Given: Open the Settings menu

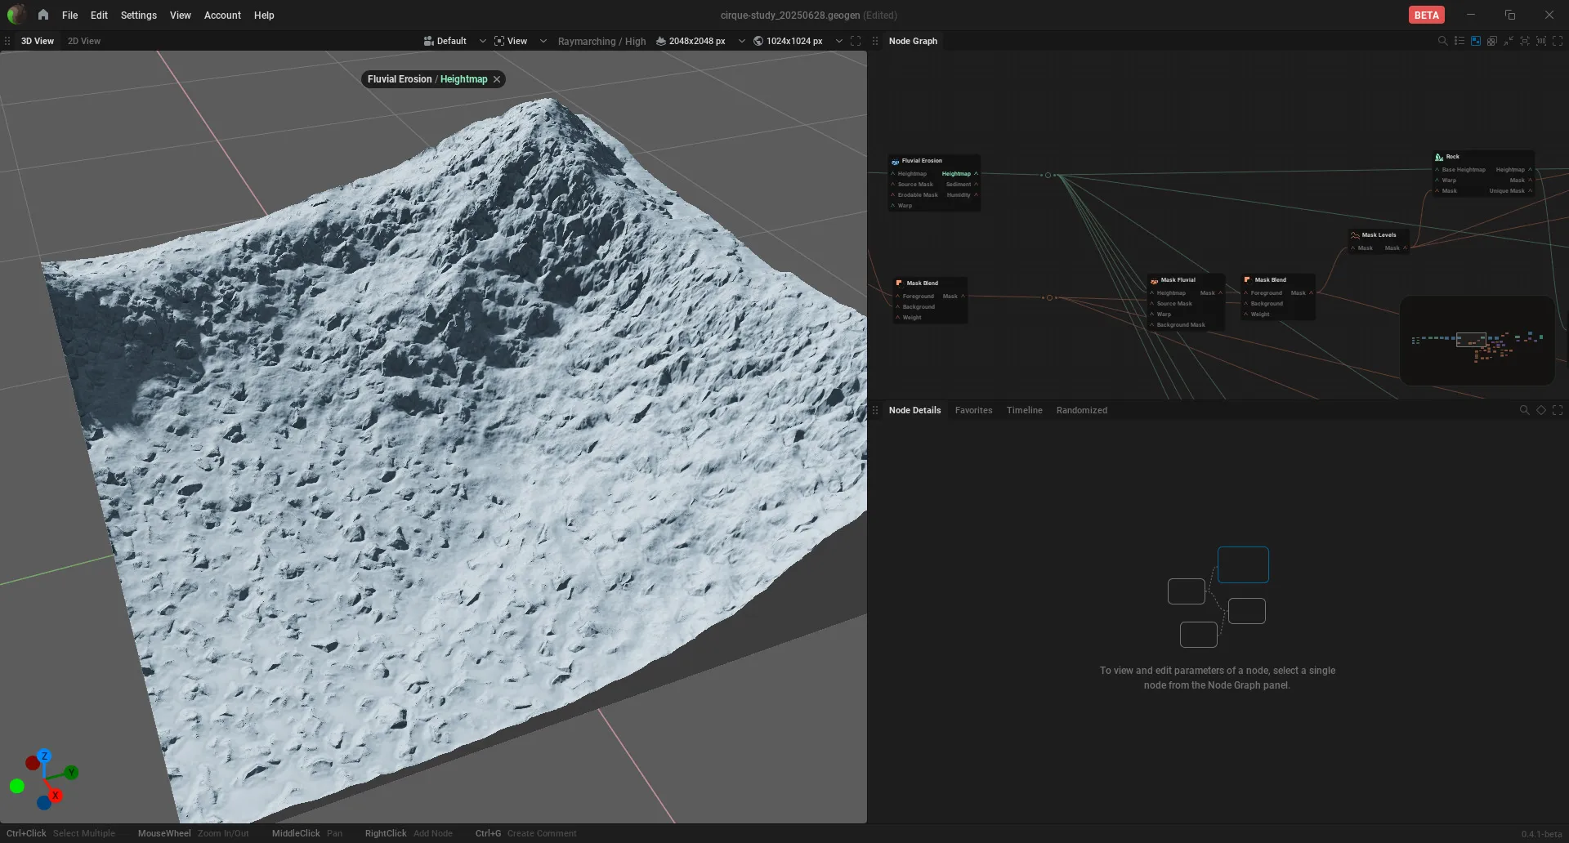Looking at the screenshot, I should tap(138, 15).
